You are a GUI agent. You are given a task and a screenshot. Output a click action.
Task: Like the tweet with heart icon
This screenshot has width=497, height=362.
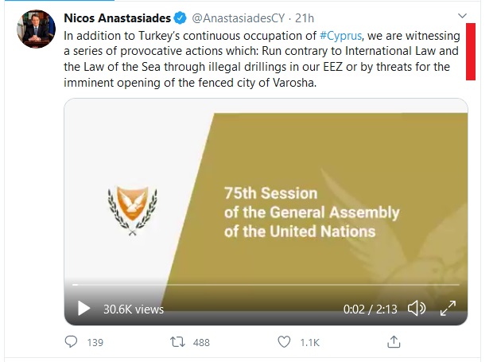tap(285, 342)
